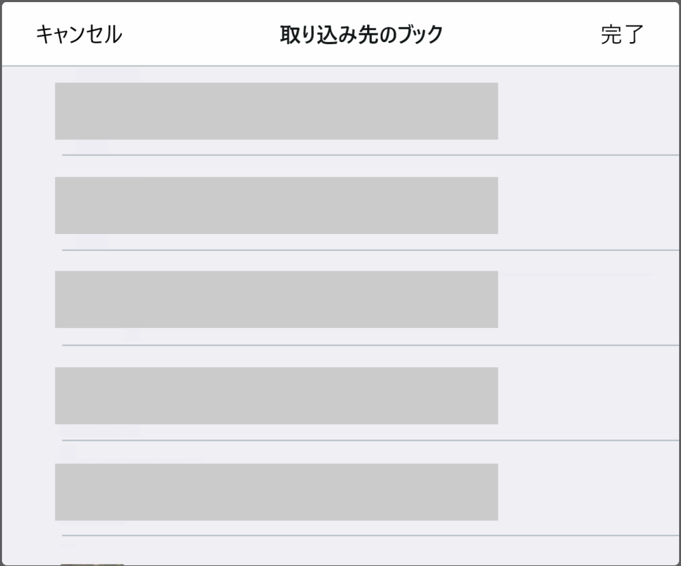Viewport: 681px width, 566px height.
Task: Select the first book in the list
Action: click(x=276, y=111)
